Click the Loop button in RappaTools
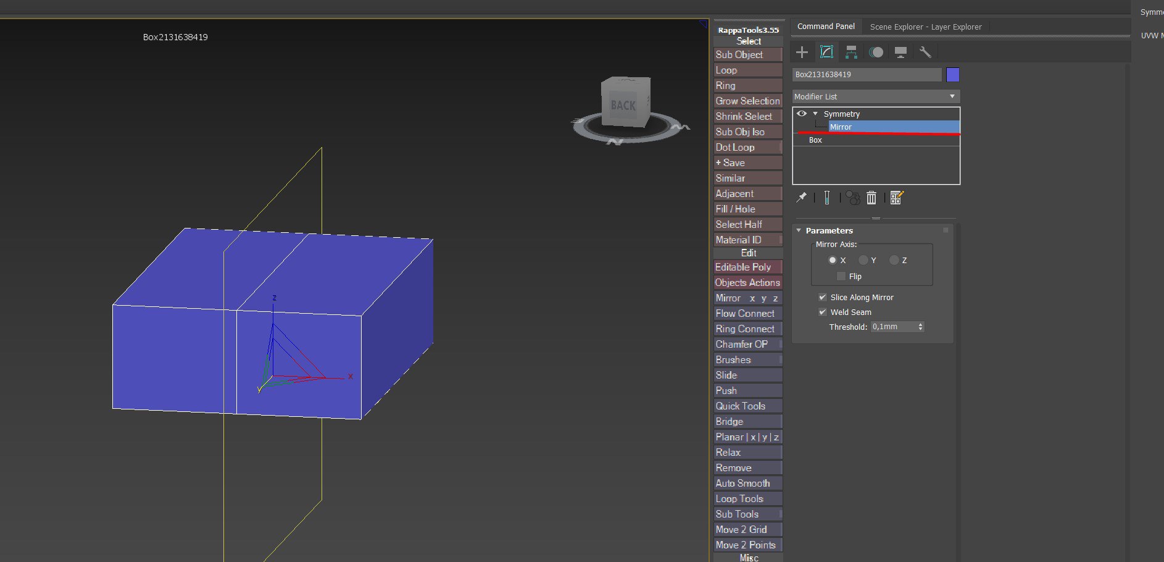Viewport: 1164px width, 562px height. pos(748,70)
